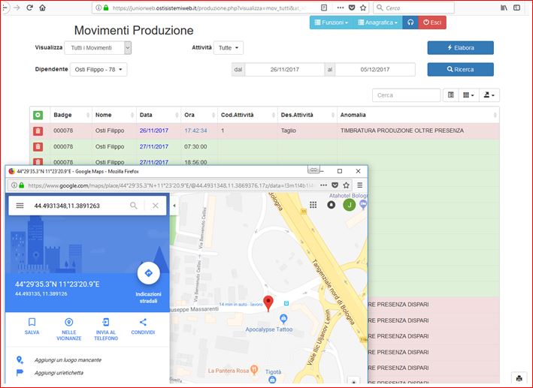Open Dipendente Osti Filippo - 78 dropdown
Viewport: 533px width, 388px height.
click(98, 69)
